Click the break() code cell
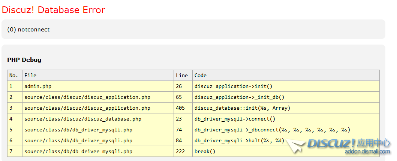The image size is (397, 161). tap(205, 152)
